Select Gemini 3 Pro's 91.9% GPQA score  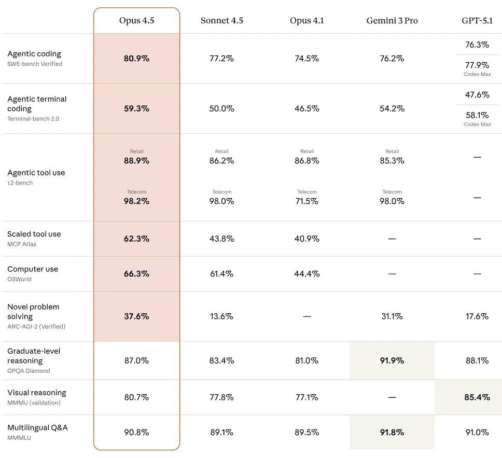(392, 360)
